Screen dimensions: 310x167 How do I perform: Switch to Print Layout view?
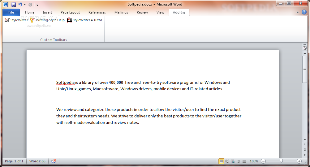click(221, 161)
